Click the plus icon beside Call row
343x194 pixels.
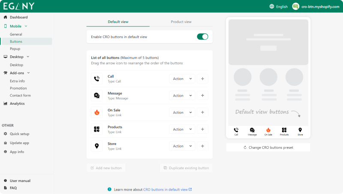202,79
